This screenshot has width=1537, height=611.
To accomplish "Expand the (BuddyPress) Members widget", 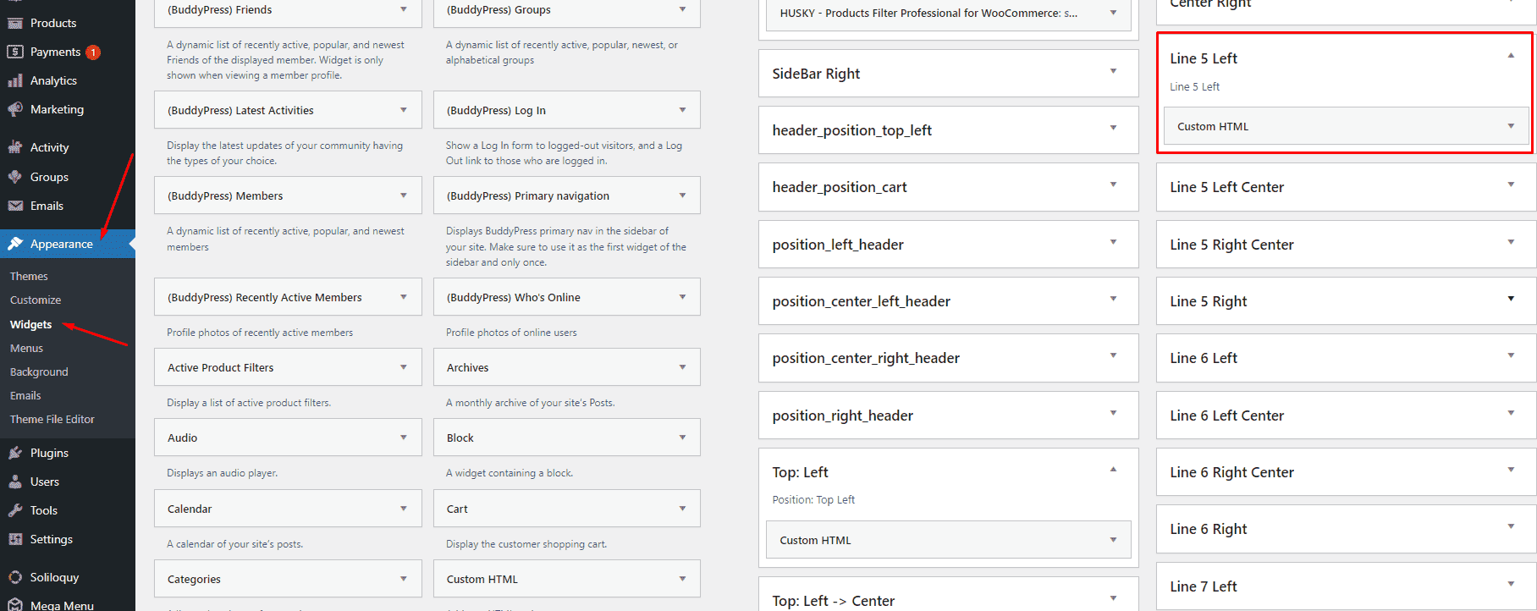I will [x=403, y=195].
